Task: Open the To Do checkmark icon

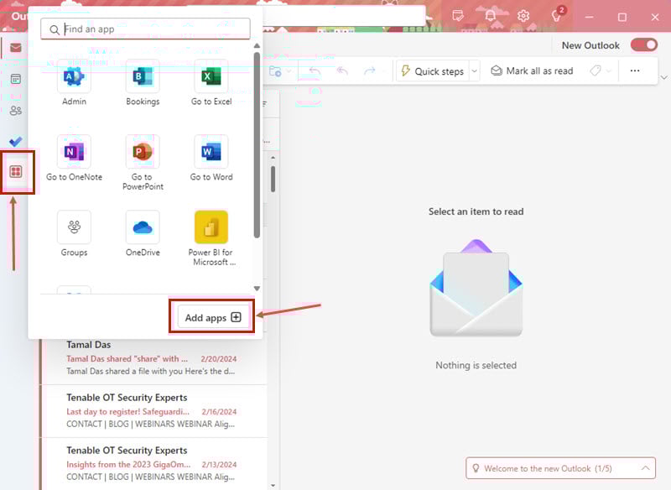Action: click(x=16, y=141)
